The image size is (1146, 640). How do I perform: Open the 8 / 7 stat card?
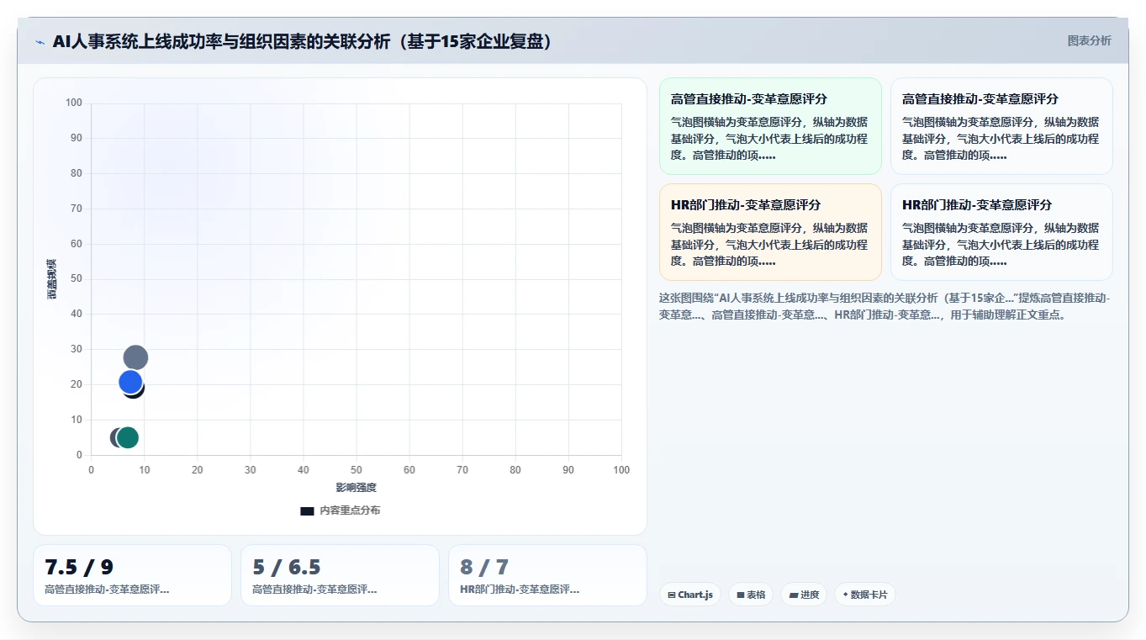(547, 575)
